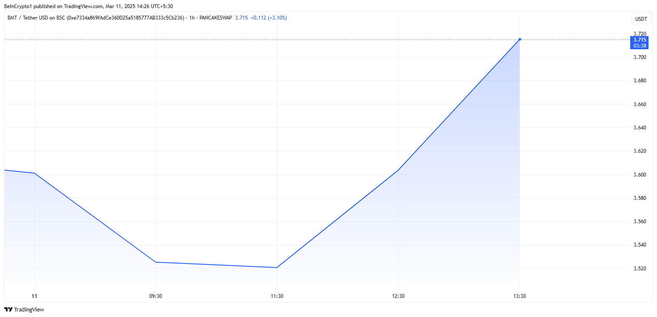Click the 3.660 price scale label
Image resolution: width=657 pixels, height=317 pixels.
pyautogui.click(x=640, y=104)
